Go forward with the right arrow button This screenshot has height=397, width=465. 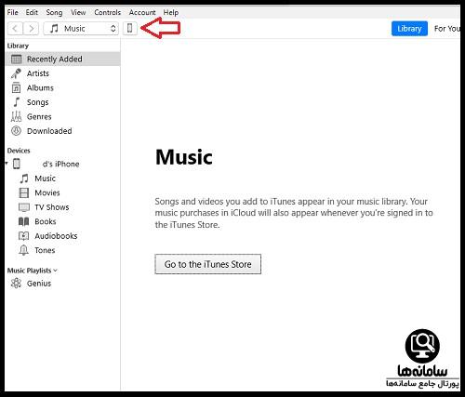[31, 29]
